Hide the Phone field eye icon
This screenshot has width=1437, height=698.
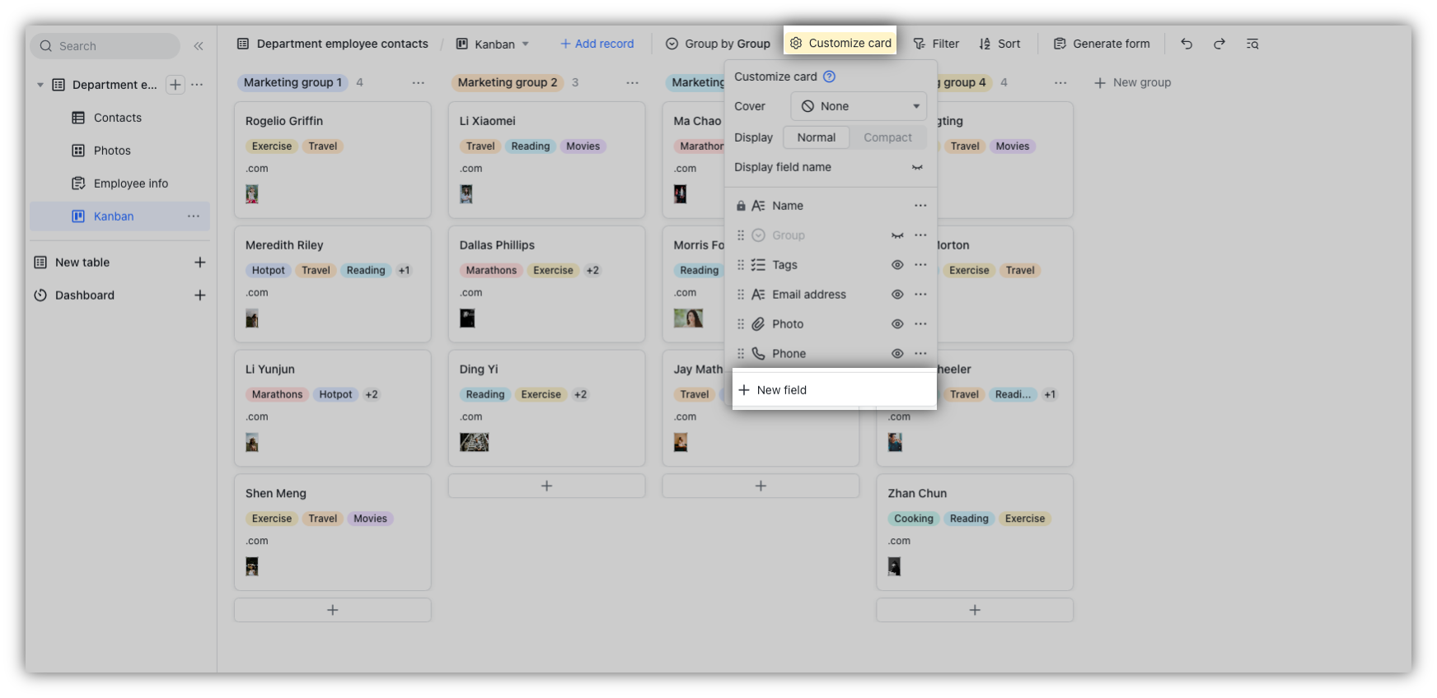click(897, 354)
